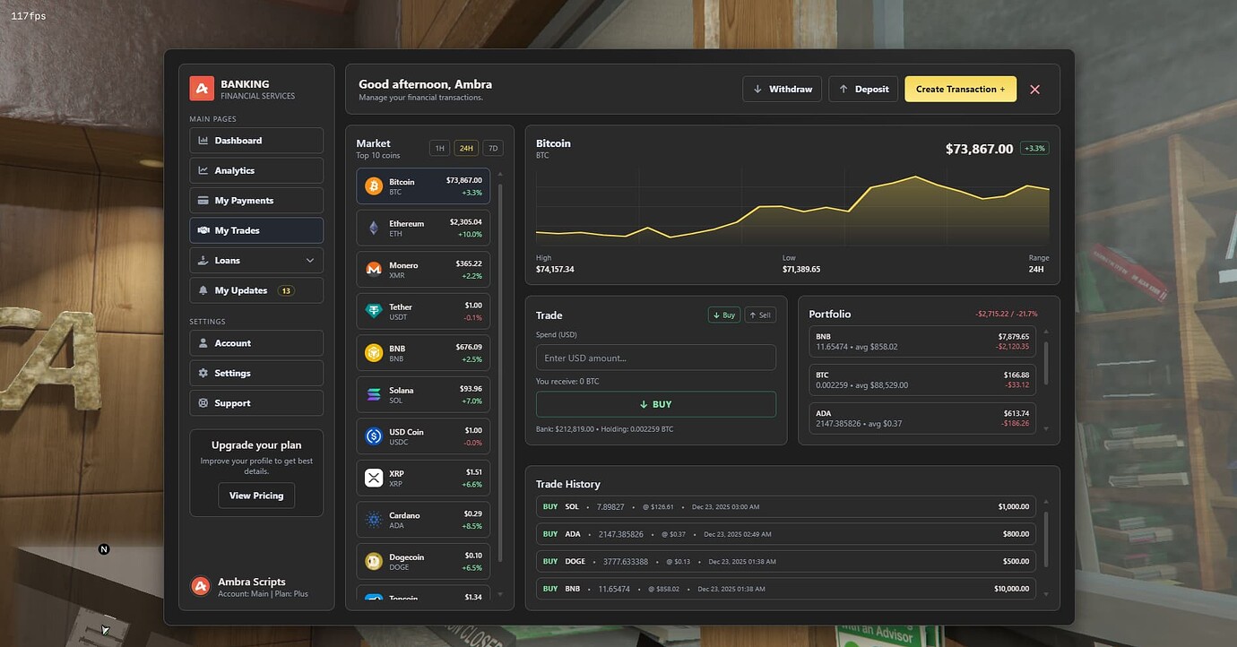The image size is (1237, 647).
Task: Open the Support page
Action: 256,403
